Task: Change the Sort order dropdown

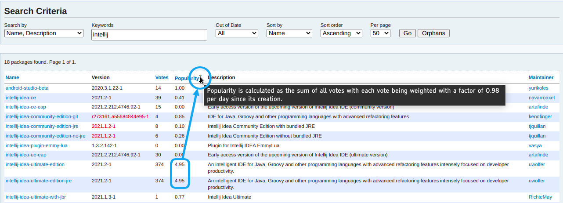Action: tap(341, 33)
